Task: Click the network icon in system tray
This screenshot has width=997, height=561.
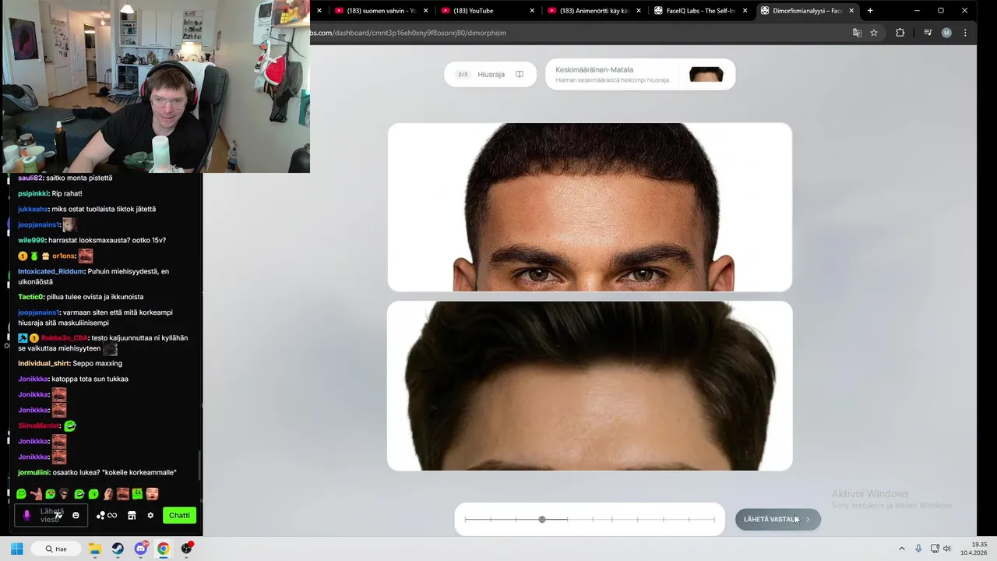Action: 933,549
